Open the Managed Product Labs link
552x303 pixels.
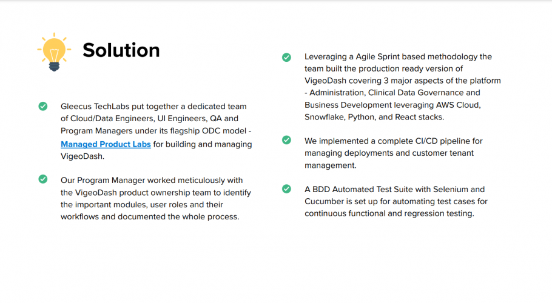click(106, 144)
